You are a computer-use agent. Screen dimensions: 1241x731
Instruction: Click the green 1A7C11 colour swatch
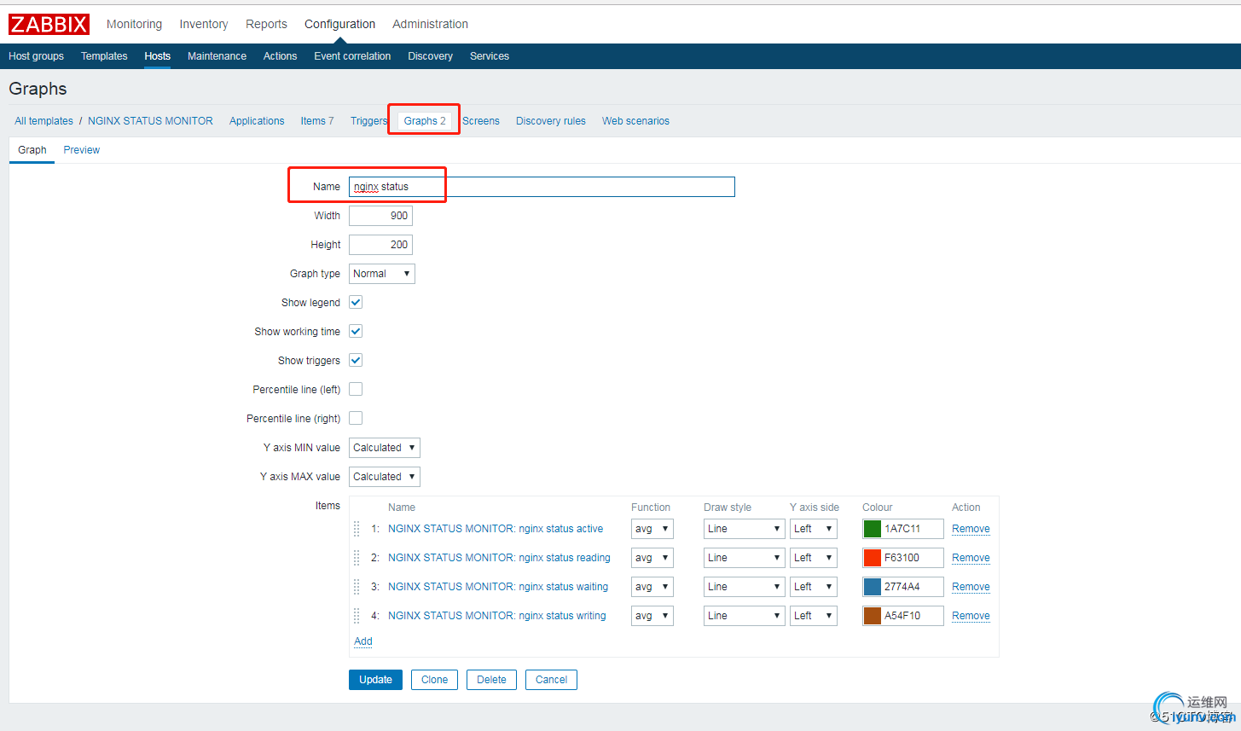(x=872, y=529)
